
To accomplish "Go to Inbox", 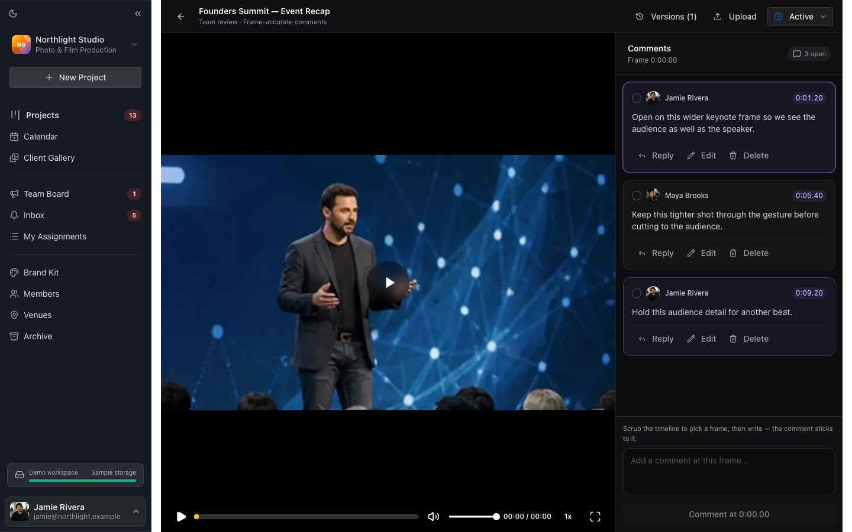I will pos(75,215).
